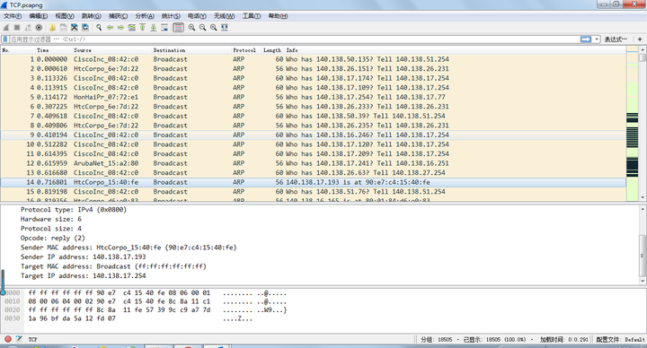Select packet 5 from HonHaiPr_07:72:e1
Screen dimensions: 647x348
click(x=314, y=97)
